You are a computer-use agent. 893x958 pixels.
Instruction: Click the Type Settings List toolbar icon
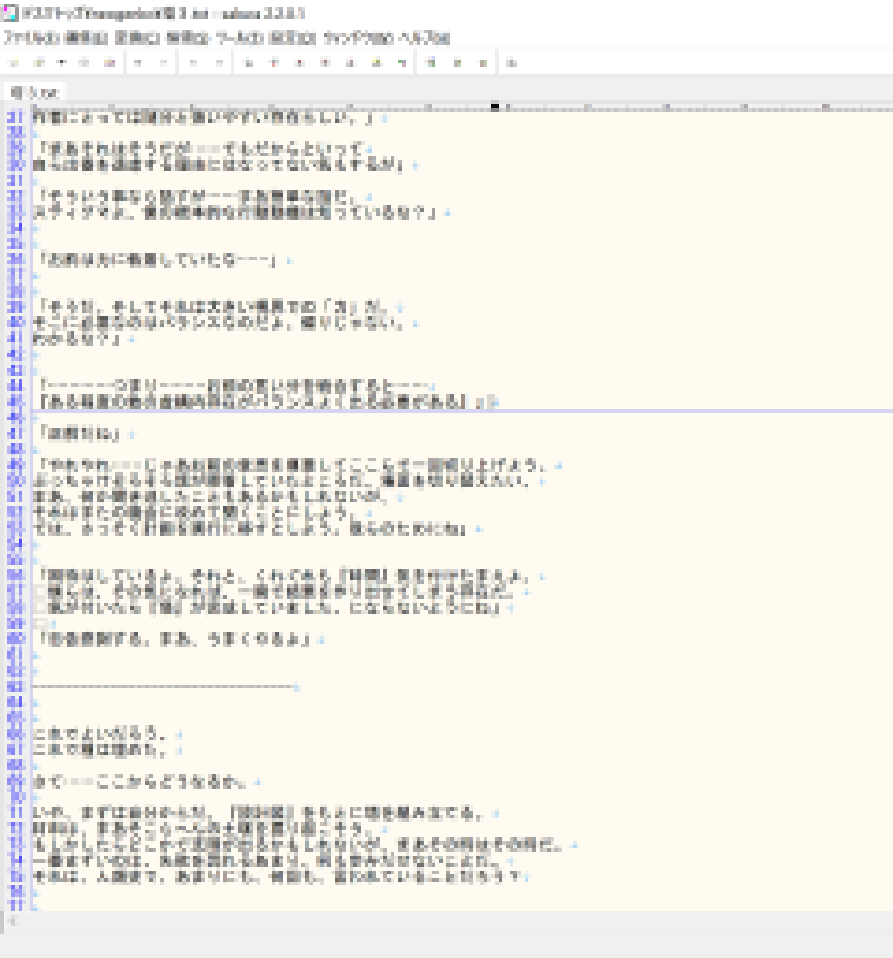[432, 62]
